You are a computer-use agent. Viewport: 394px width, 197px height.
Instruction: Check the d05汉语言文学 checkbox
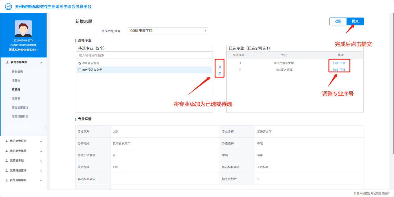80,70
